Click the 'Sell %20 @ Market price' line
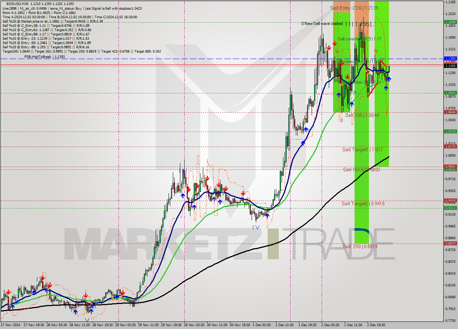The height and width of the screenshot is (329, 458). click(x=53, y=21)
